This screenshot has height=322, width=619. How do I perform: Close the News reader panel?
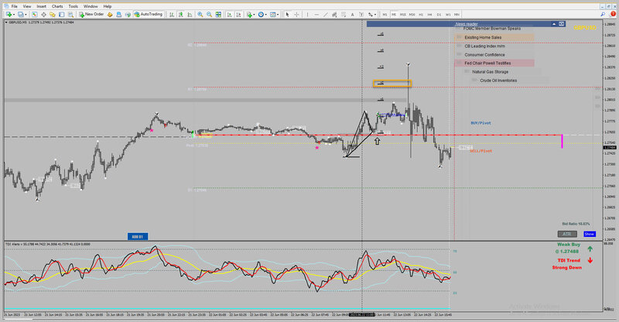pos(562,24)
